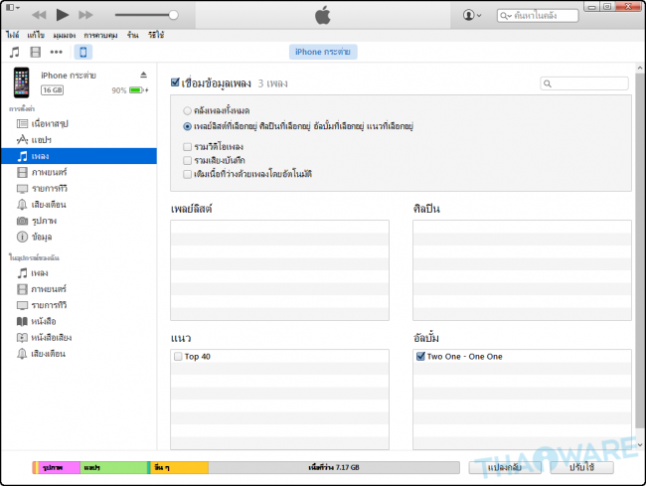Screen dimensions: 646x486
Task: Click scroll up arrow on scrollbar
Action: click(640, 68)
